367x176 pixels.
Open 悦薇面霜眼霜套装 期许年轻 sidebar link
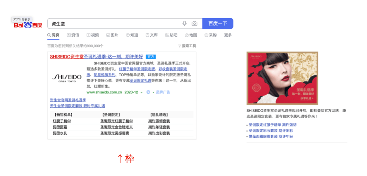click(271, 136)
